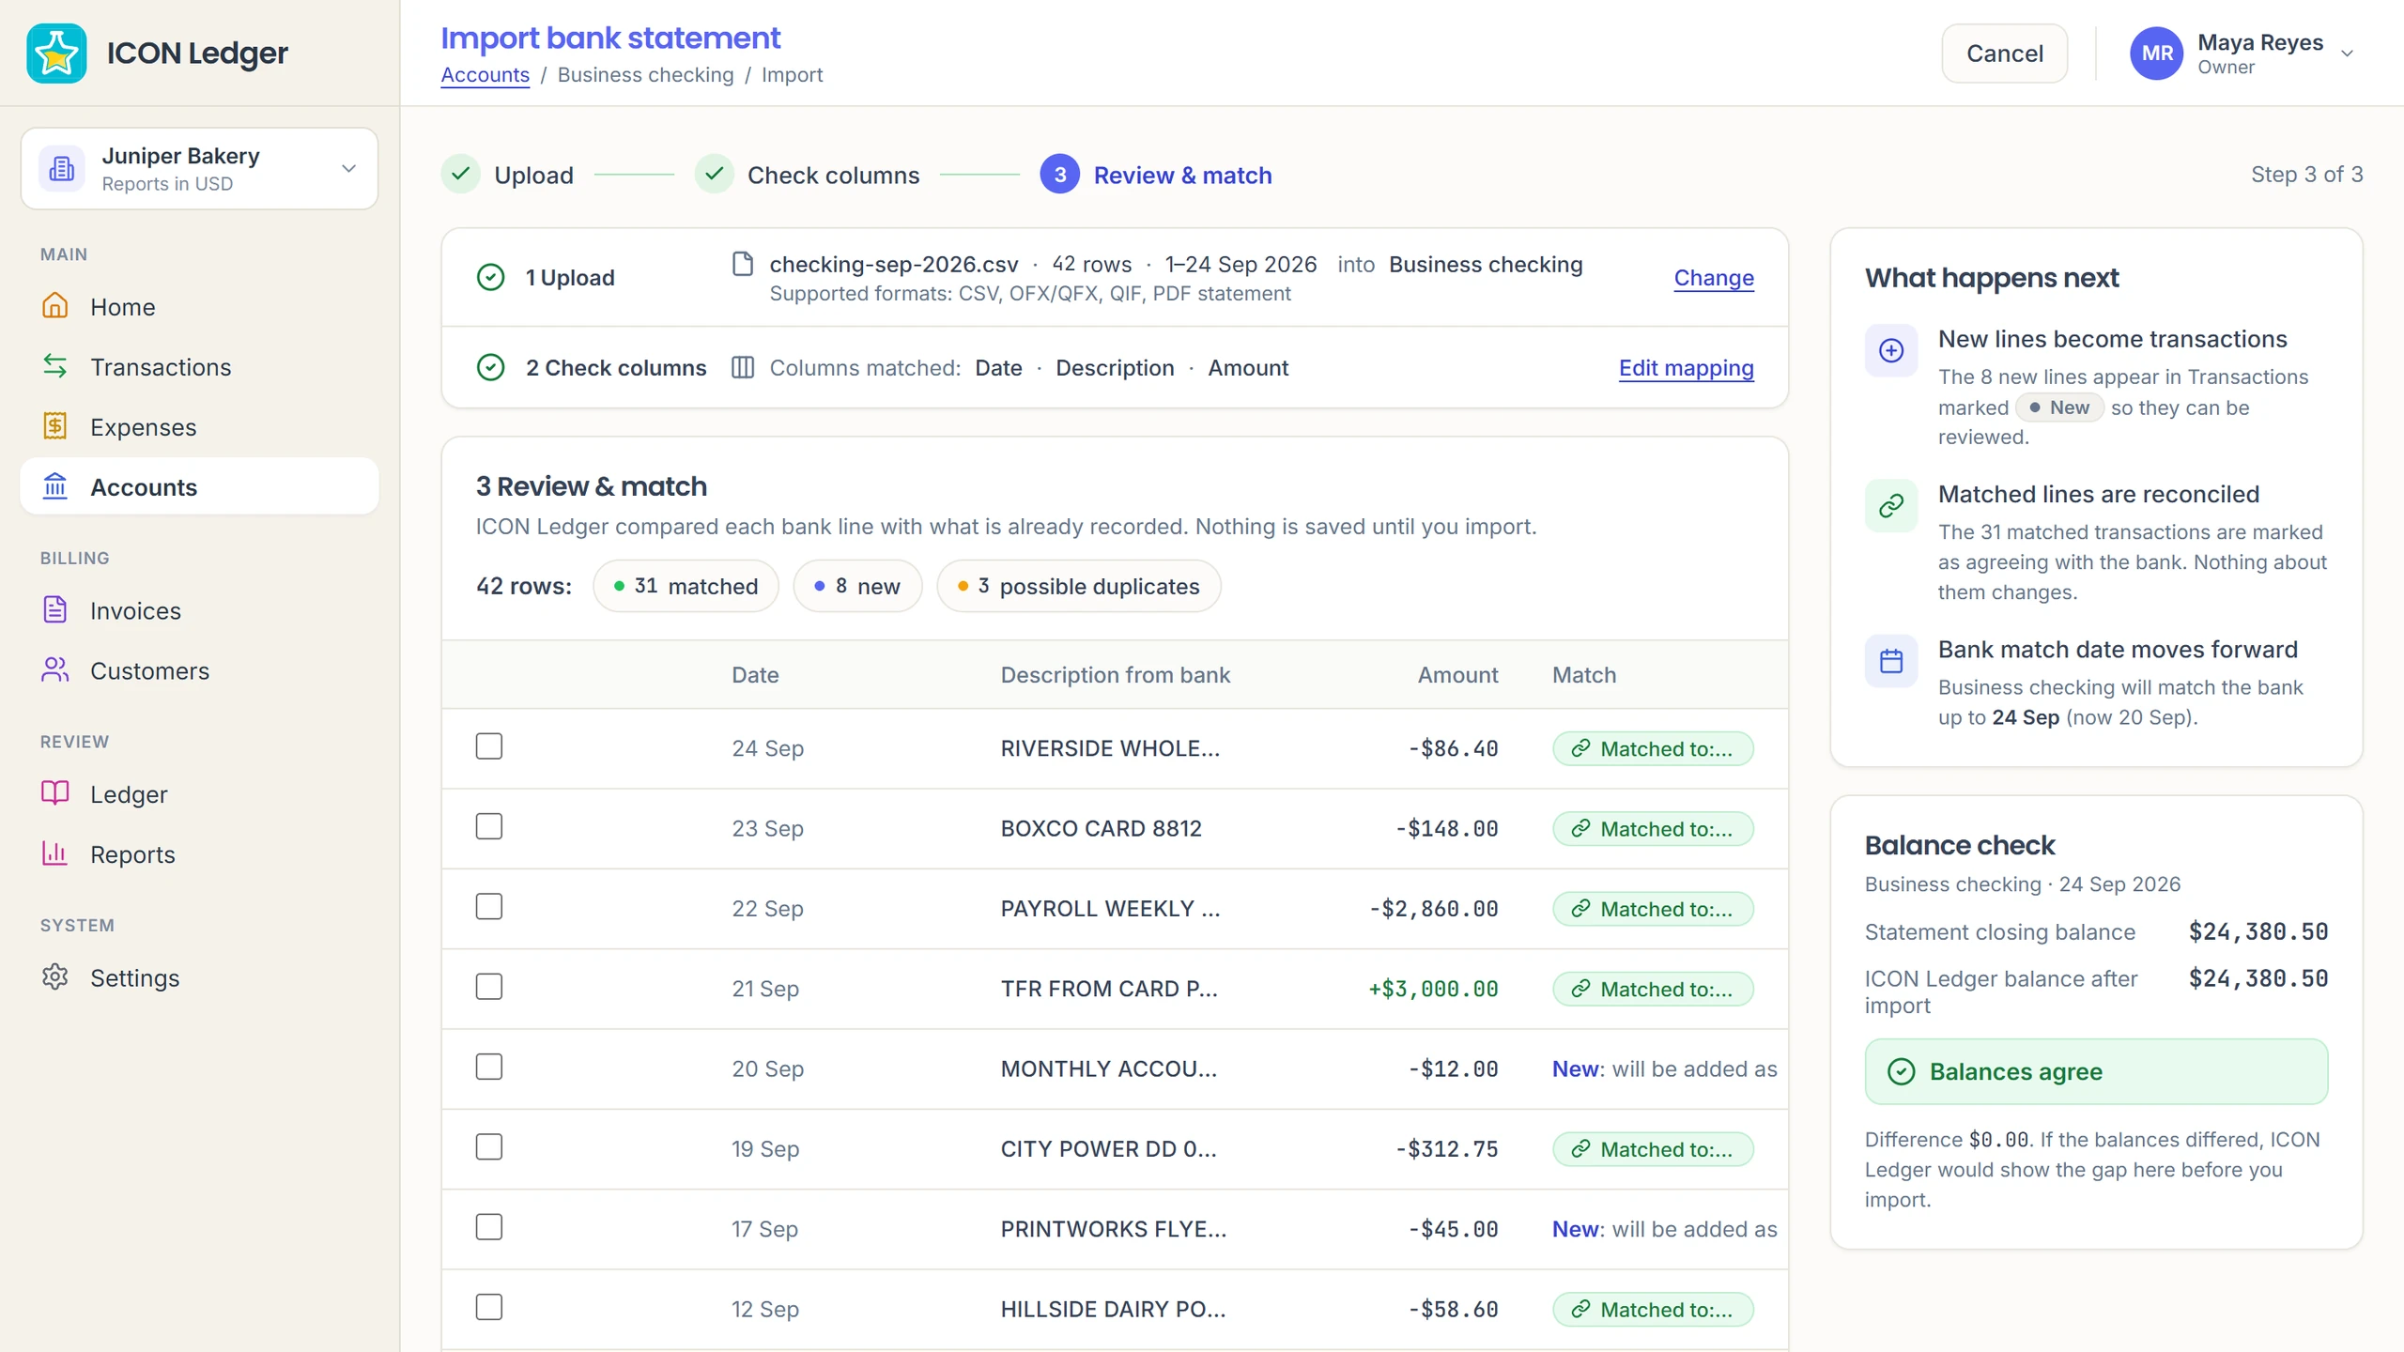
Task: Click the Edit mapping link
Action: [1686, 368]
